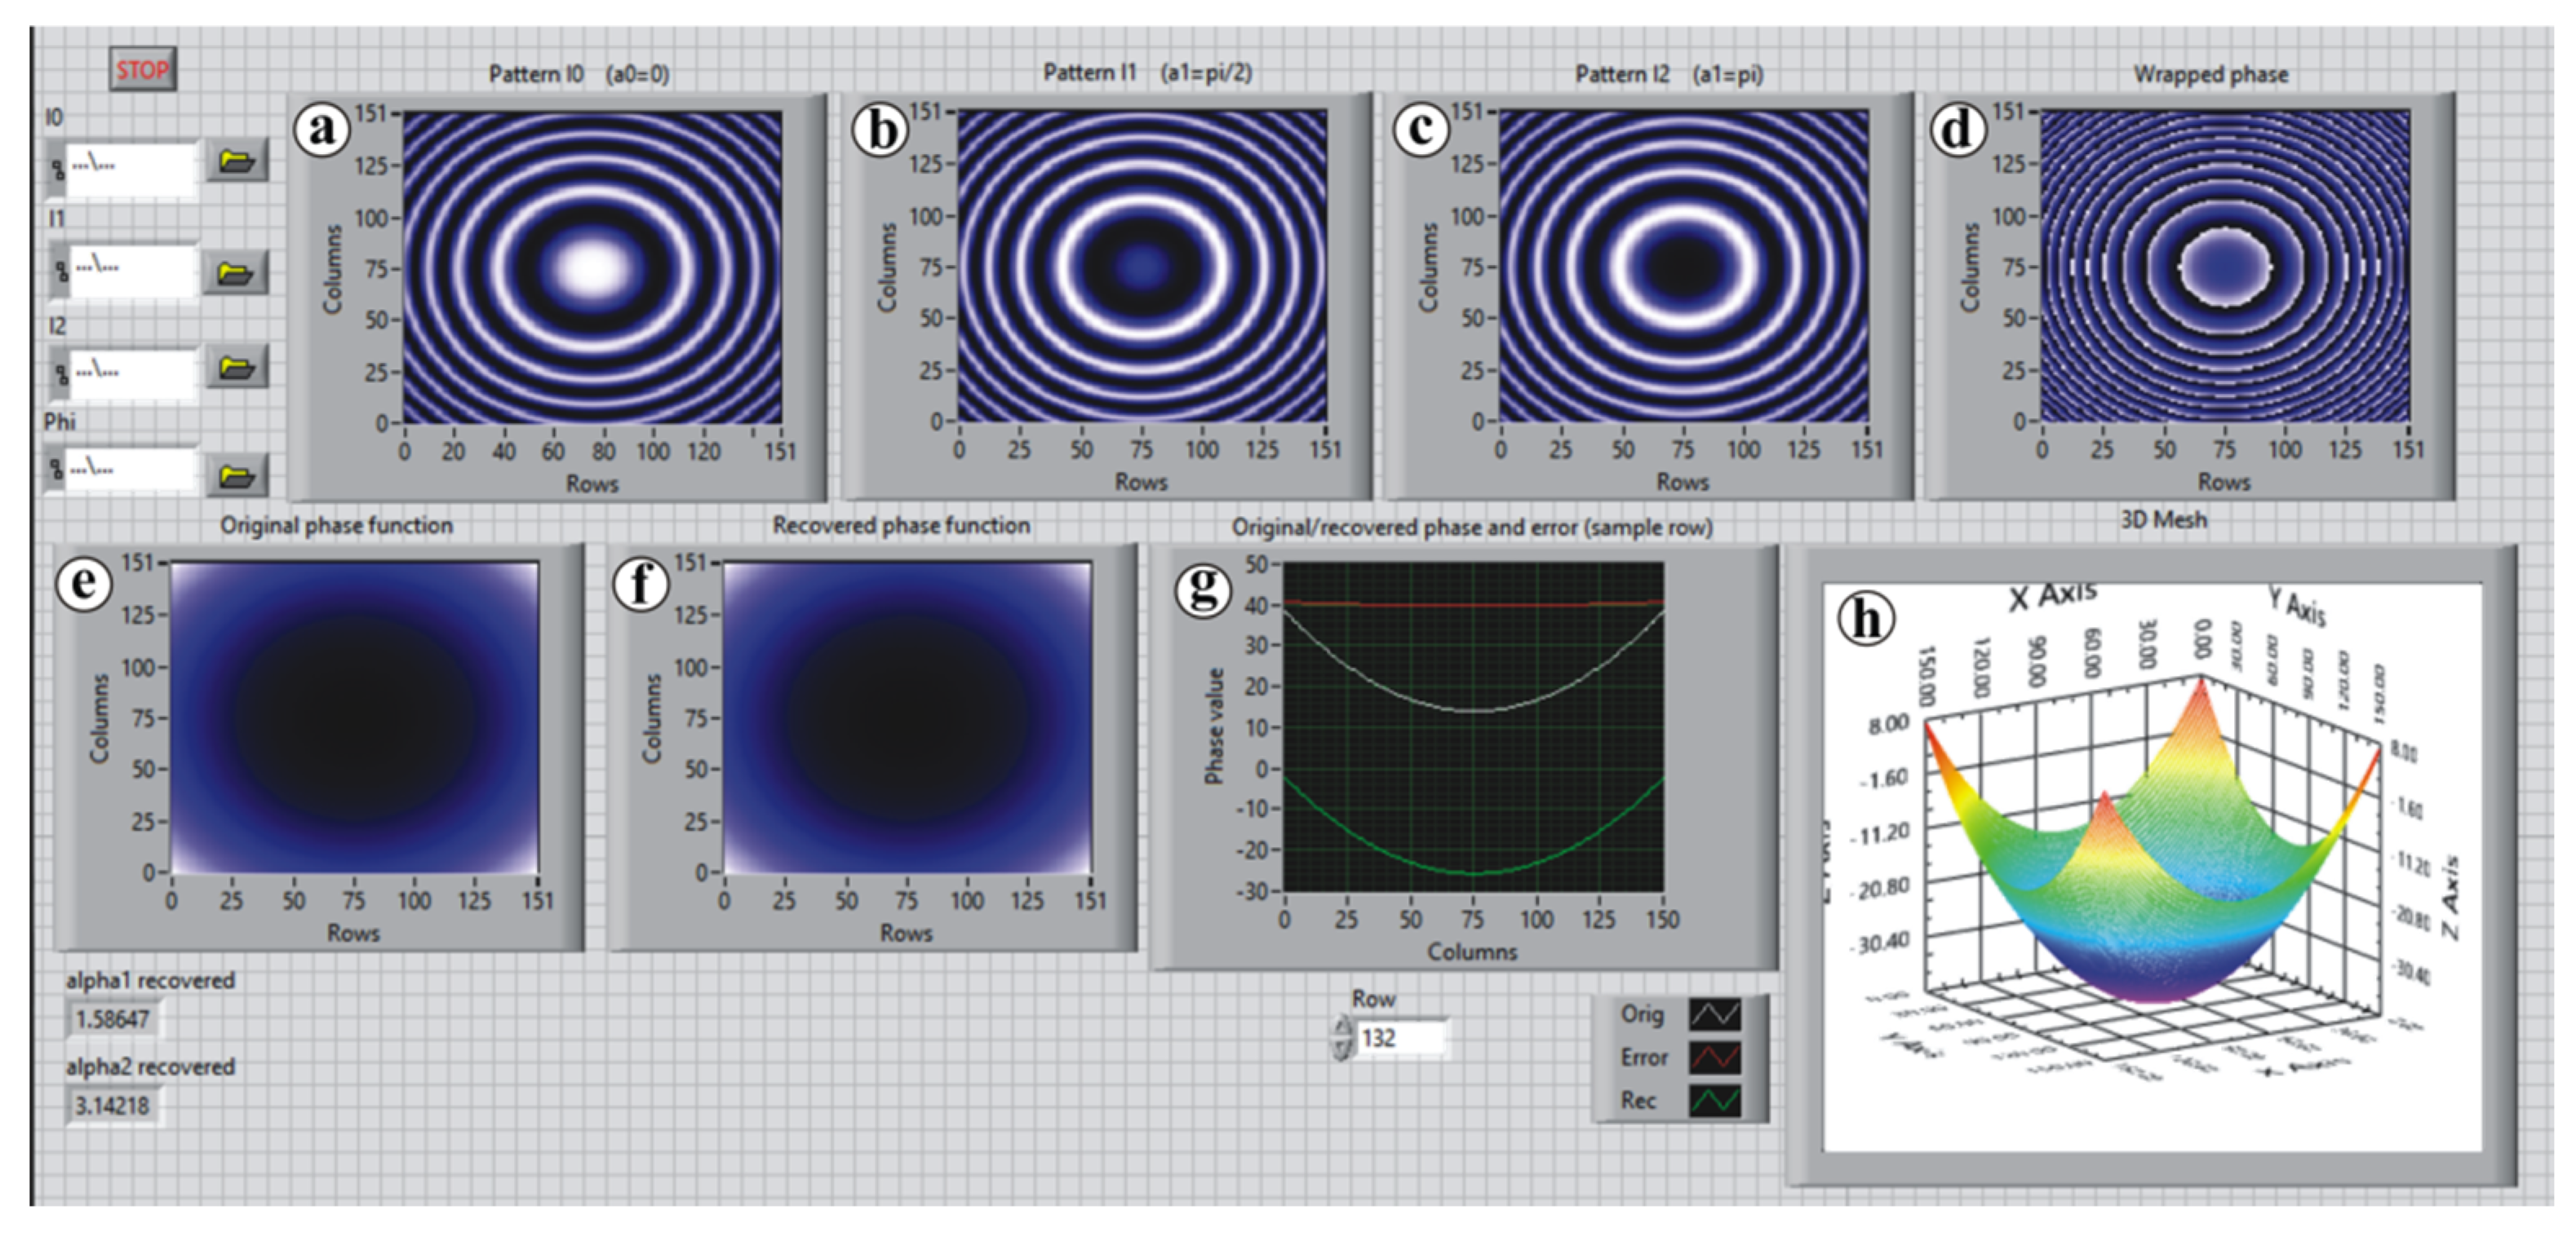Click the path type icon of I0

pyautogui.click(x=58, y=169)
